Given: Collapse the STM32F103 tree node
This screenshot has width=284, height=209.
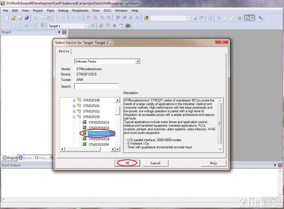Looking at the screenshot, I should tap(74, 117).
